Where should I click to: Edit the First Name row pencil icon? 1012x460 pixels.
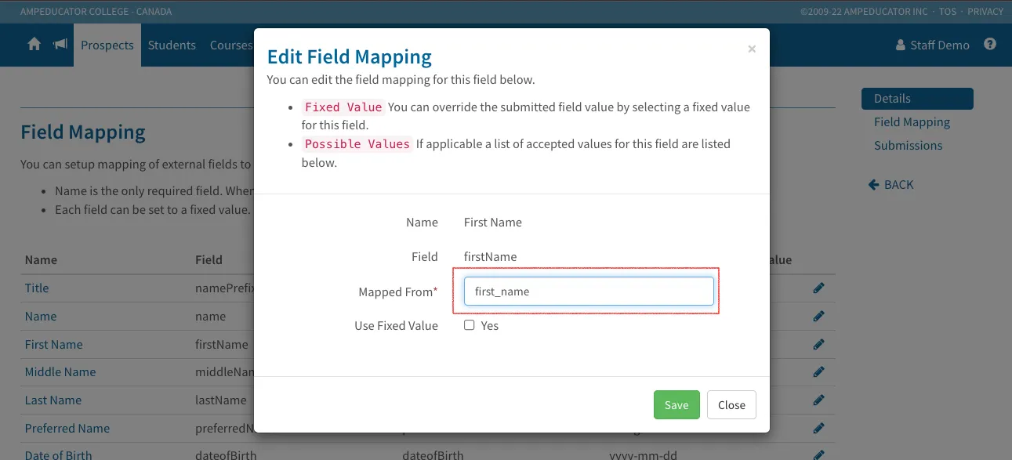tap(819, 345)
